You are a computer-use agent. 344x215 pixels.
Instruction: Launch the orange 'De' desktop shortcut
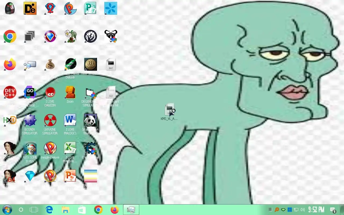30,9
